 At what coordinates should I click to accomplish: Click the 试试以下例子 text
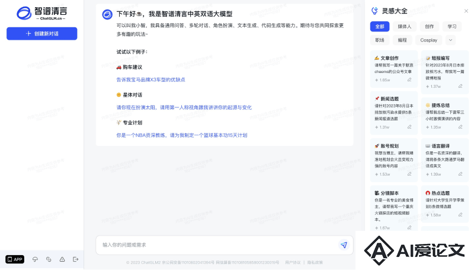pyautogui.click(x=132, y=52)
